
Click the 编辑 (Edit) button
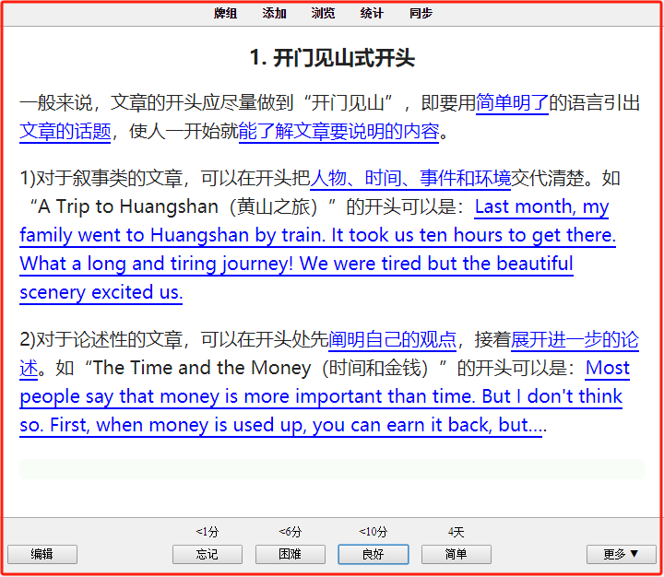[x=42, y=554]
